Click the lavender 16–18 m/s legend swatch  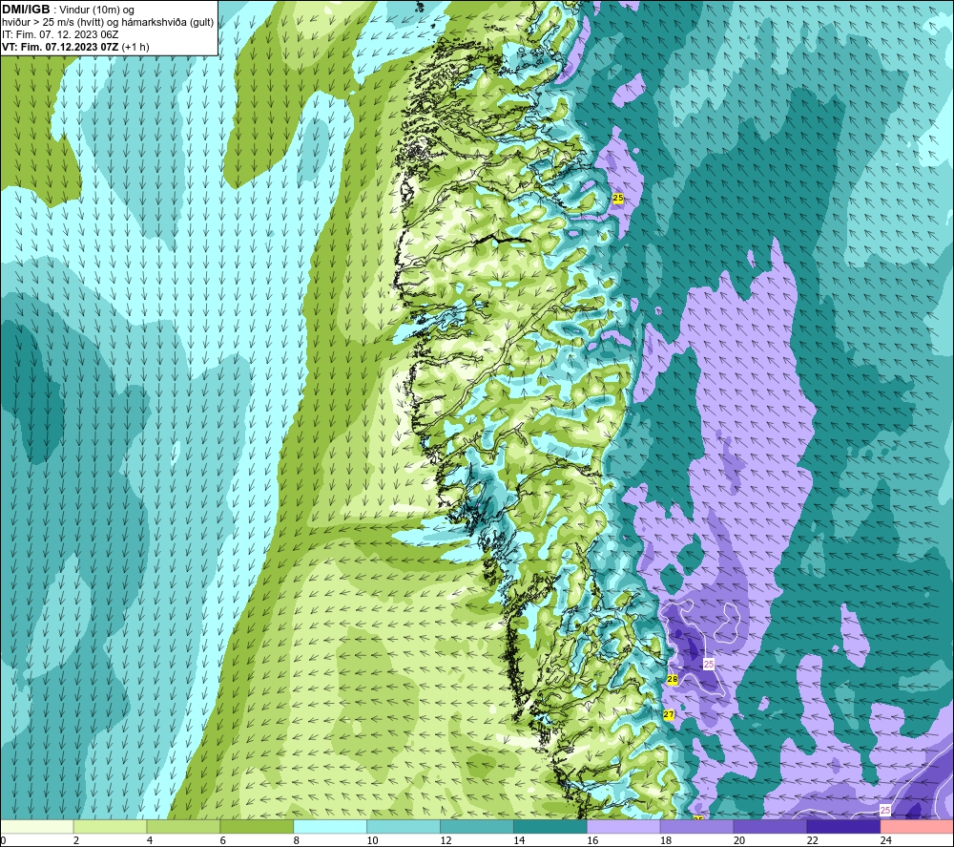pyautogui.click(x=624, y=826)
